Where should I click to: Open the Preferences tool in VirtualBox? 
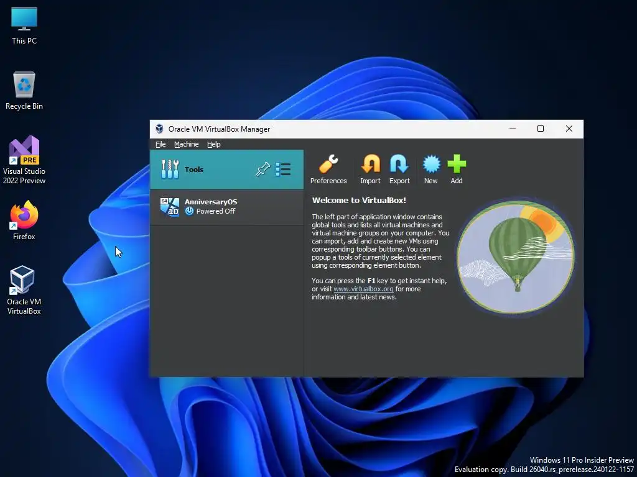(328, 169)
